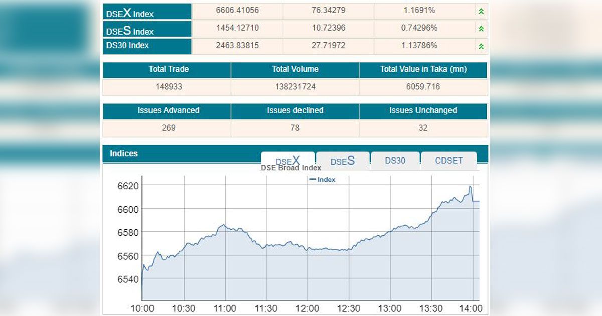Click the DSE Broad Index chart title

coord(291,168)
